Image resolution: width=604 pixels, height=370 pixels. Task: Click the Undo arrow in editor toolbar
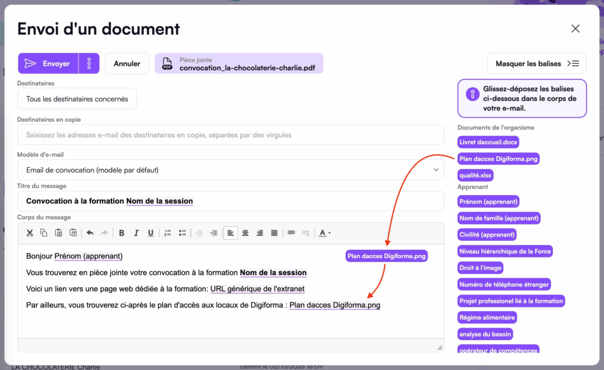click(x=90, y=233)
